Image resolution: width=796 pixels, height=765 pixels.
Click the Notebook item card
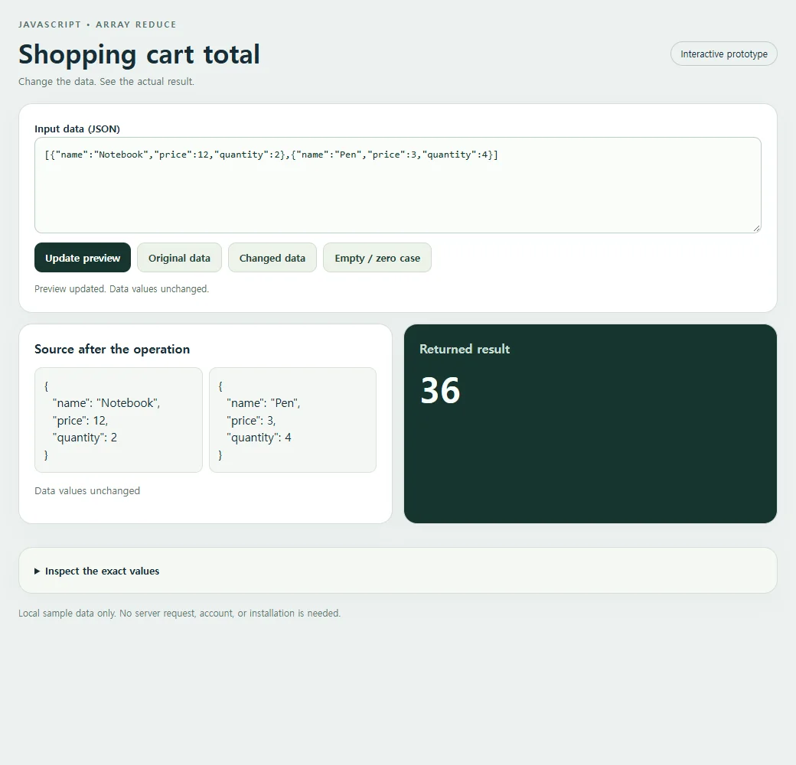[119, 420]
